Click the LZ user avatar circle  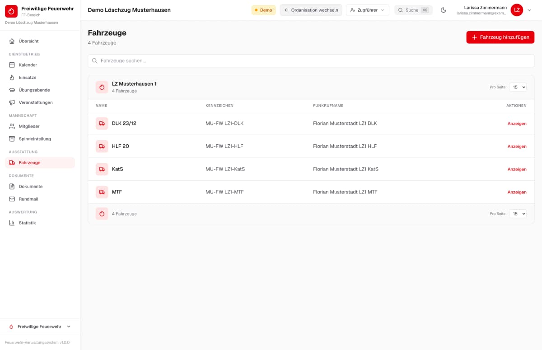517,10
